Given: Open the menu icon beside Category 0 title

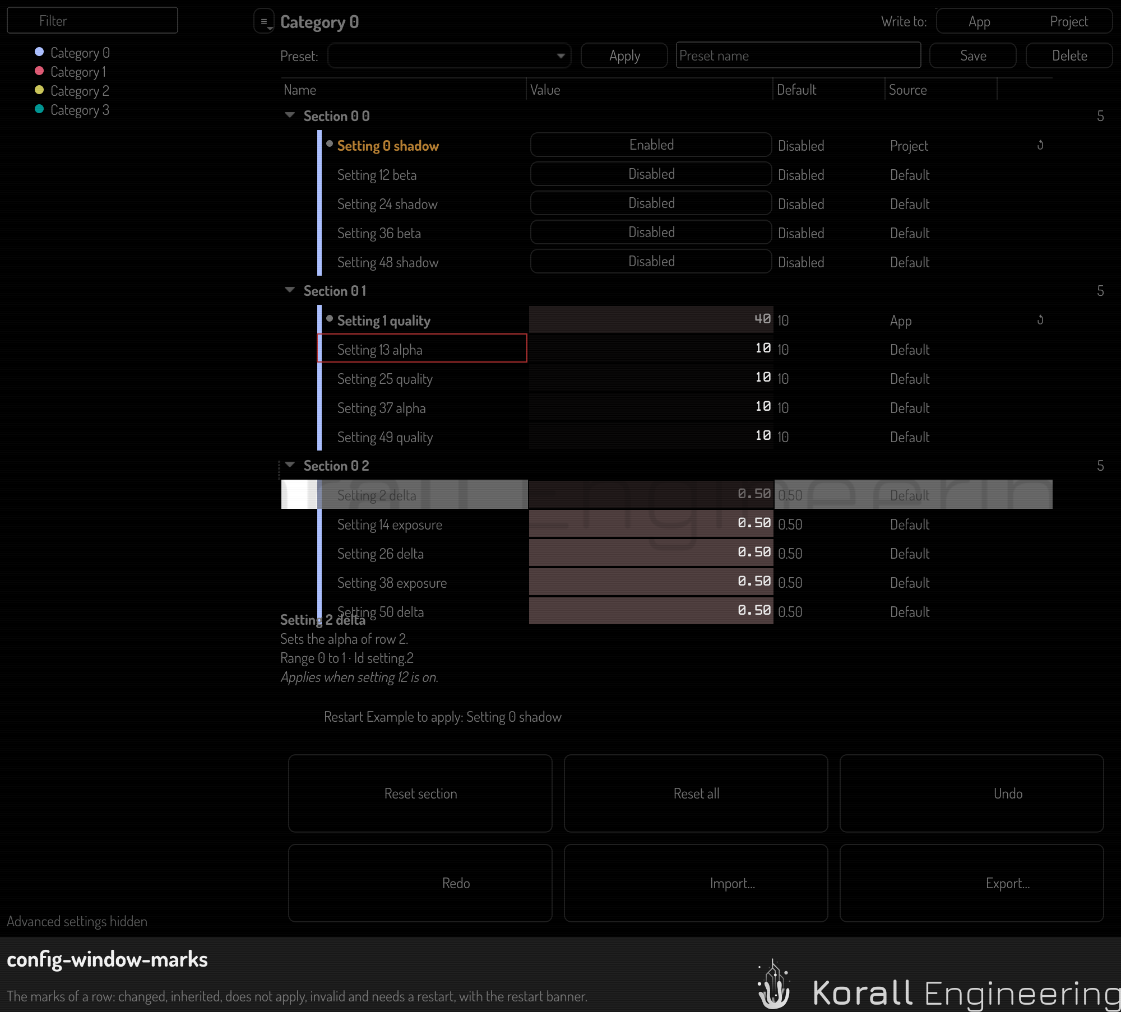Looking at the screenshot, I should [x=264, y=21].
